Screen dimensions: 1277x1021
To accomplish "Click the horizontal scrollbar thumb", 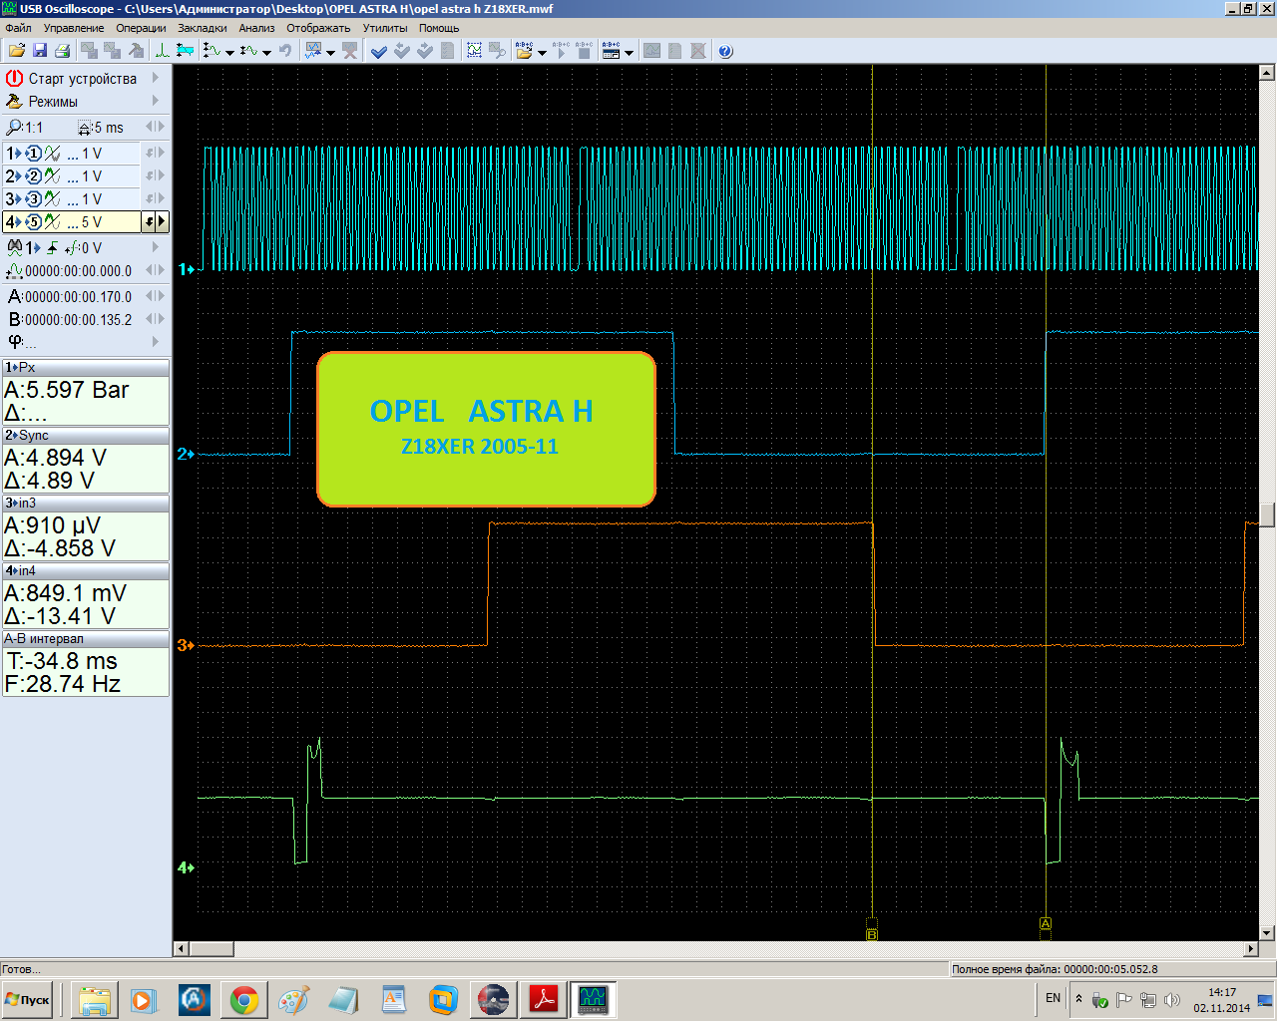I will (x=212, y=948).
